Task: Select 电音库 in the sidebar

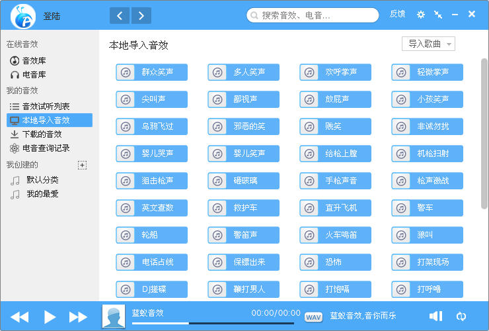Action: tap(34, 75)
